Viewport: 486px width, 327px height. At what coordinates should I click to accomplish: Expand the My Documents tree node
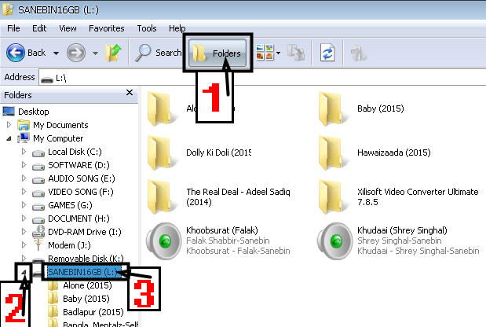pos(9,125)
